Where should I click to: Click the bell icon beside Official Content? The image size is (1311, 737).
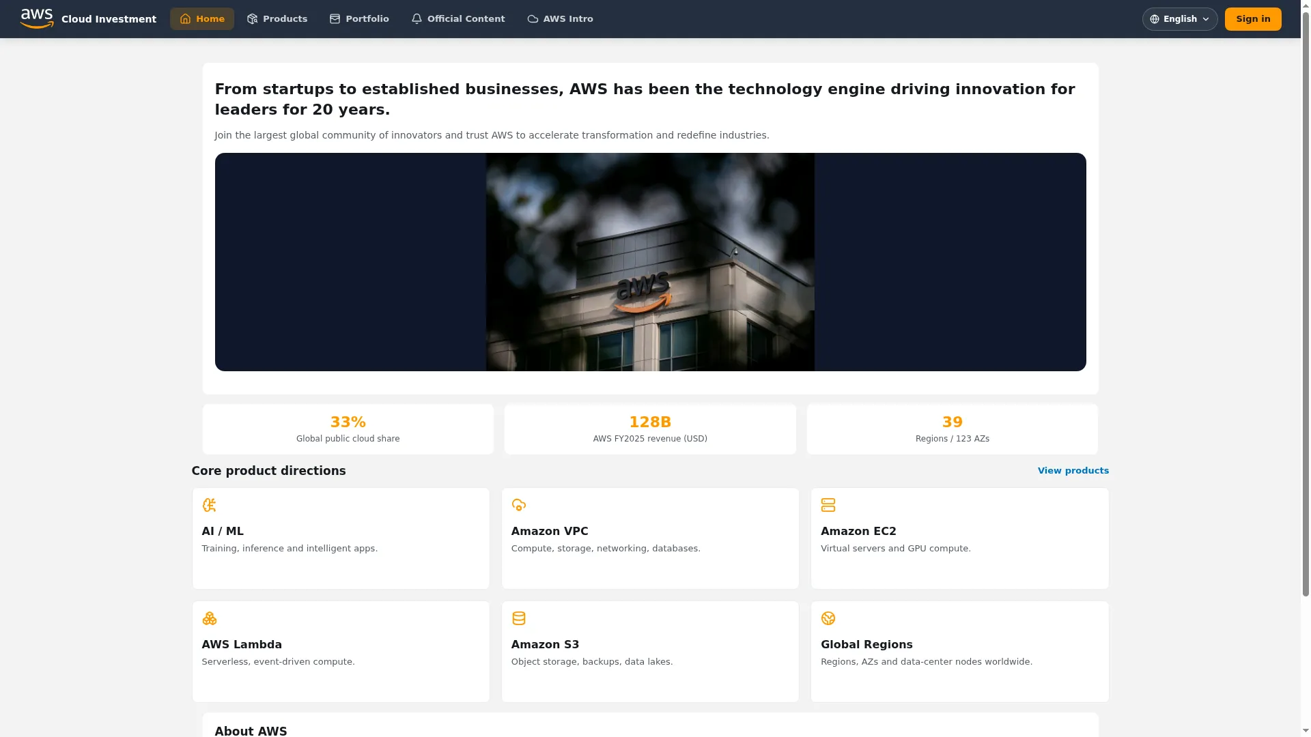[417, 19]
